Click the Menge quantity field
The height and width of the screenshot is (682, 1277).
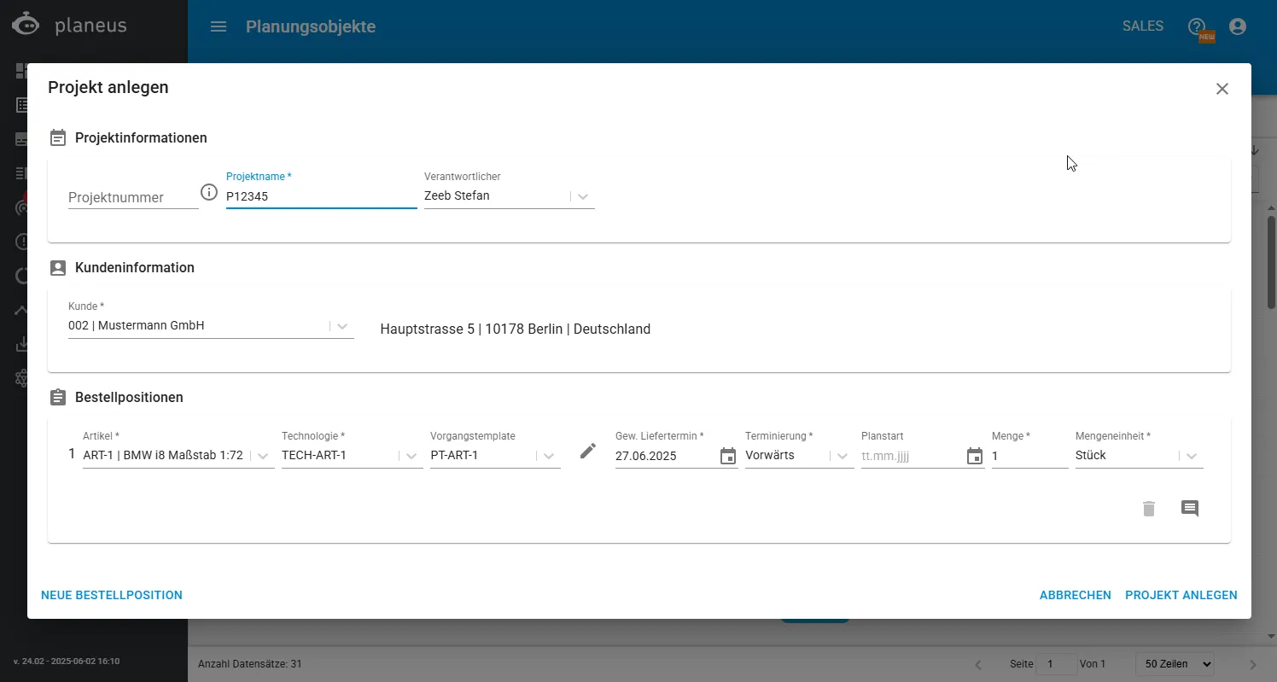click(1030, 456)
